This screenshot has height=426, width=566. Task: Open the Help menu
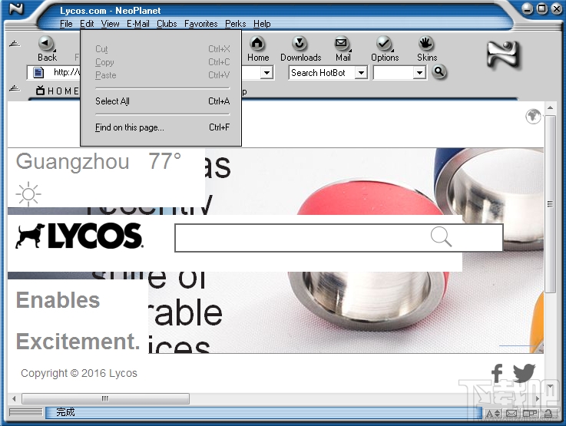tap(262, 24)
